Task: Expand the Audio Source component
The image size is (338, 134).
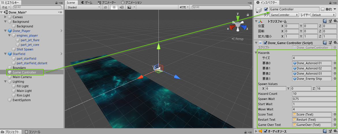Action: pos(256,131)
